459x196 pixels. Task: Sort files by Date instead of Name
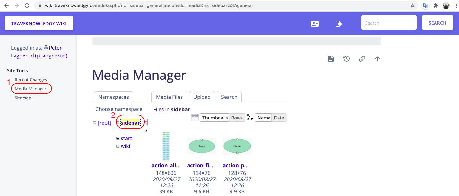pyautogui.click(x=279, y=118)
